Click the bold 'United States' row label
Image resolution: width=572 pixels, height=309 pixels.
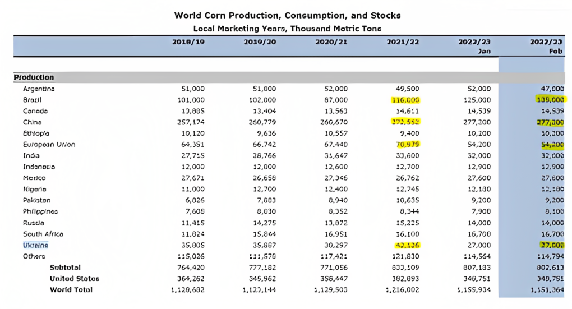point(75,279)
